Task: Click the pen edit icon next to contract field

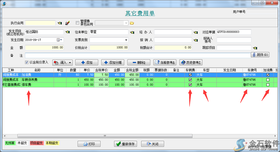Action: point(67,23)
